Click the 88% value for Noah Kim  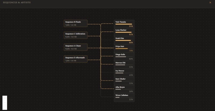[x=131, y=43]
